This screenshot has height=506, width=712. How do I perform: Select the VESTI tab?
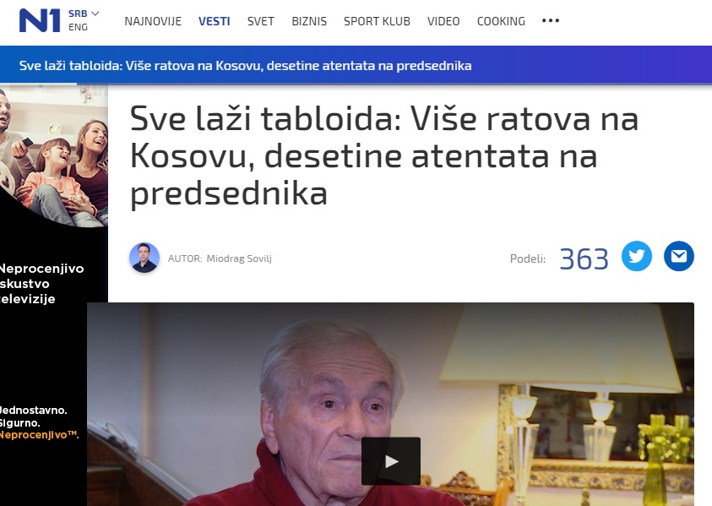click(215, 21)
